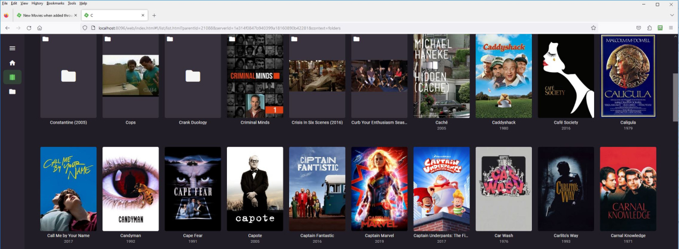Select the green library icon in sidebar
The height and width of the screenshot is (249, 679).
click(x=12, y=77)
